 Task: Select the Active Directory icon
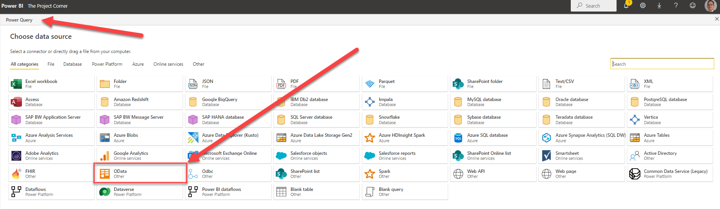pos(635,156)
